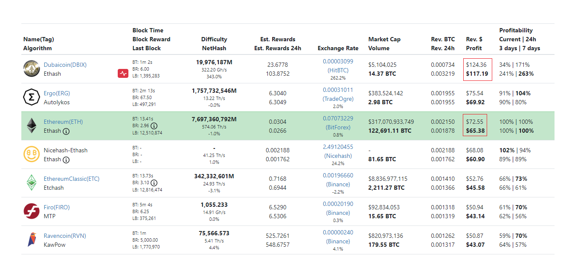Click the Nicehash smiley logo
The height and width of the screenshot is (271, 572).
click(31, 154)
